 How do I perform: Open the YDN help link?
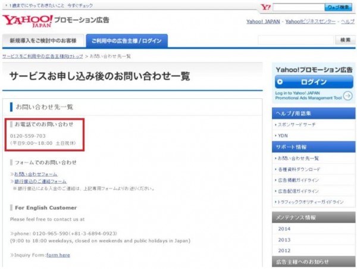pos(283,136)
